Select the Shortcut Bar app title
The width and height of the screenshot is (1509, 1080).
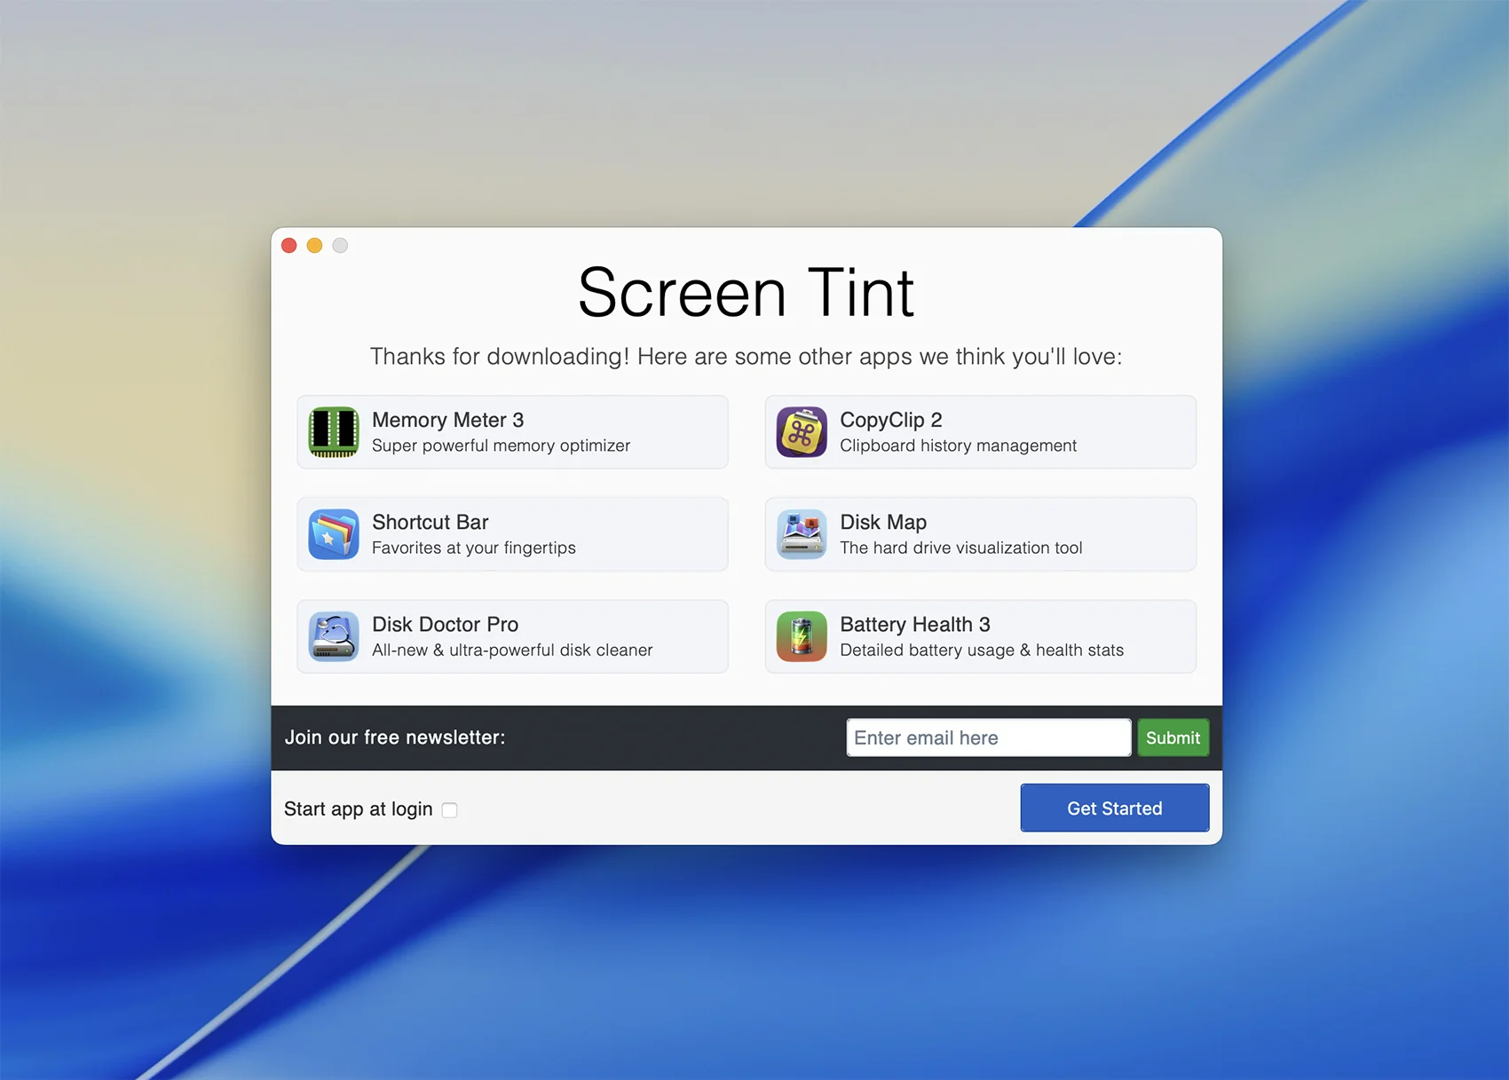click(430, 522)
